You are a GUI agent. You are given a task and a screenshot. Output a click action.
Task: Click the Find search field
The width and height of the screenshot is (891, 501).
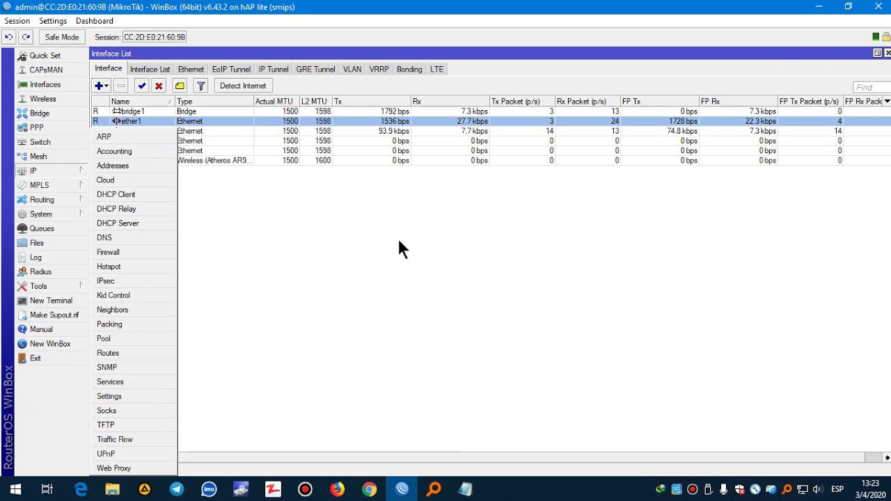pyautogui.click(x=872, y=87)
